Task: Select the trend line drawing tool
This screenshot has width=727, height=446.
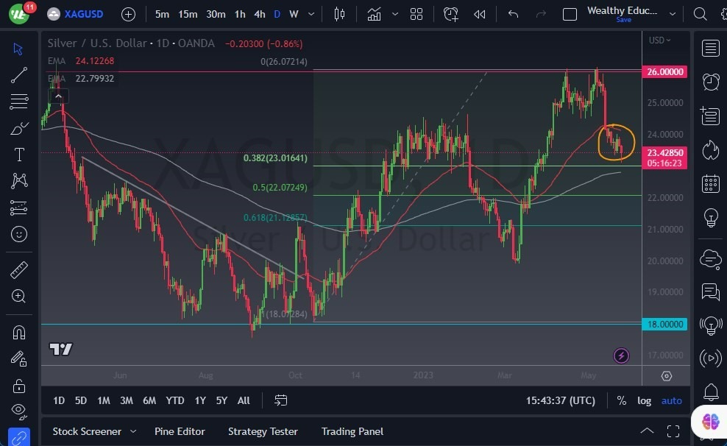Action: tap(19, 74)
